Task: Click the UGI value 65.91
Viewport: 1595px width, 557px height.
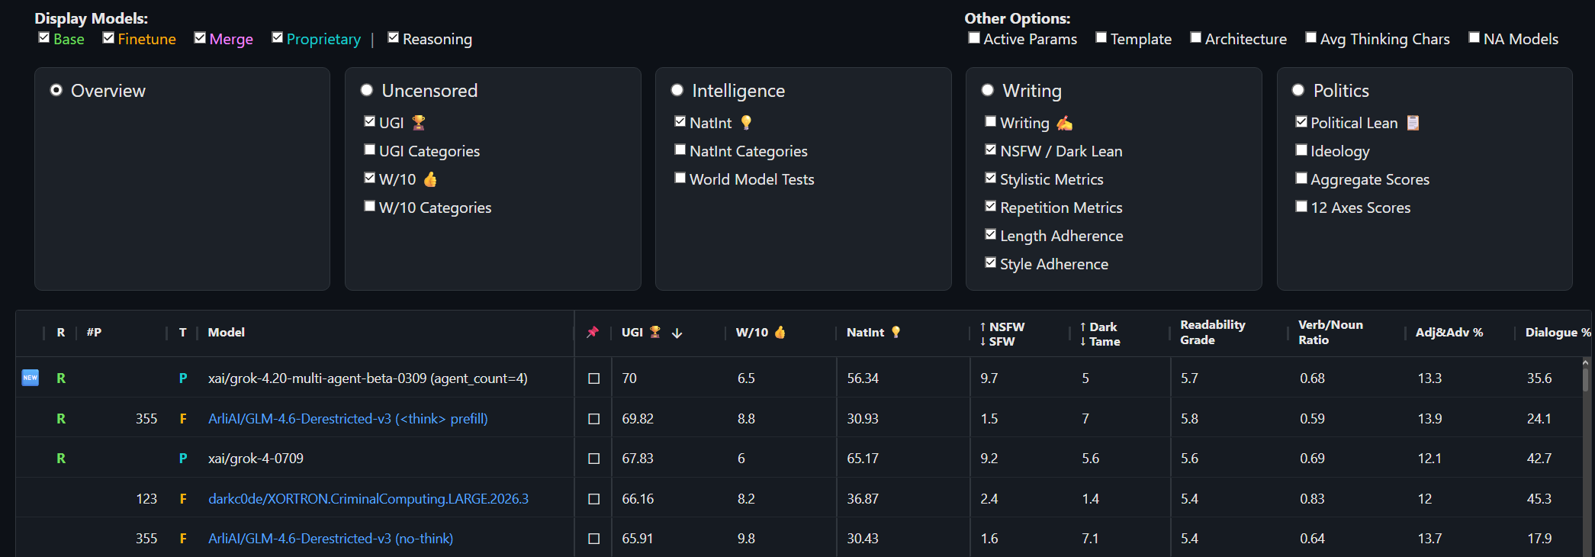Action: tap(638, 538)
